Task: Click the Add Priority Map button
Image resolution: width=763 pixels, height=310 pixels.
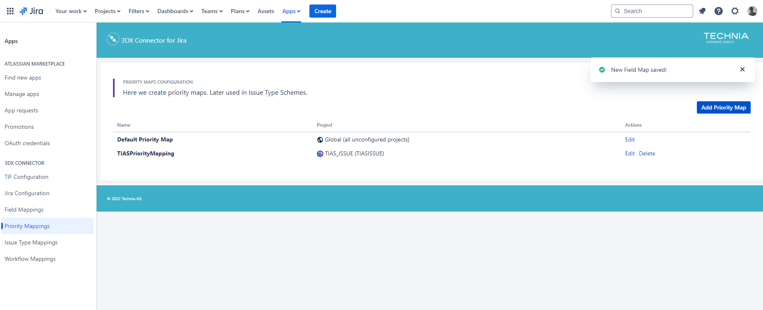Action: [723, 107]
